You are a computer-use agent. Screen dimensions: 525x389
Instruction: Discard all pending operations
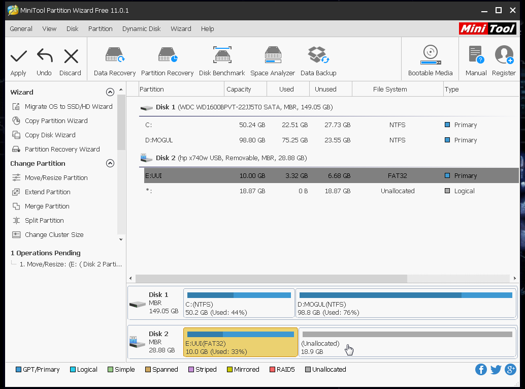click(x=70, y=62)
